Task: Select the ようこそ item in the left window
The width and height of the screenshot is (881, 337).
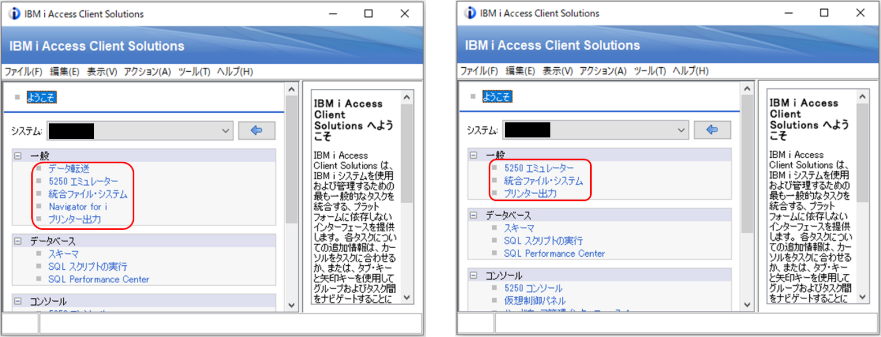Action: coord(42,98)
